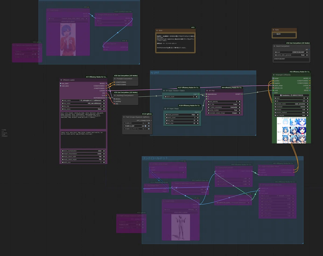Screen dimensions: 323x256
Task: Collapse the XY Input: Seeds++ Batch node icon
Action: point(164,91)
